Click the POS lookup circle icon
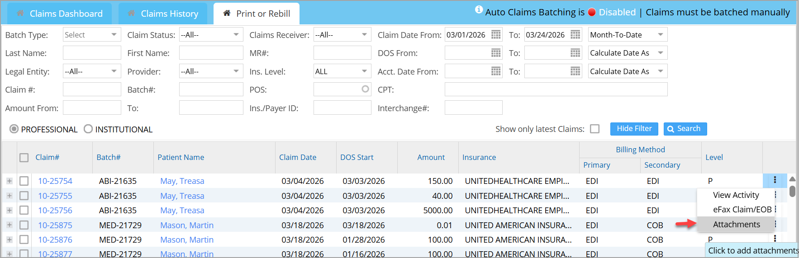The height and width of the screenshot is (258, 799). (x=365, y=89)
